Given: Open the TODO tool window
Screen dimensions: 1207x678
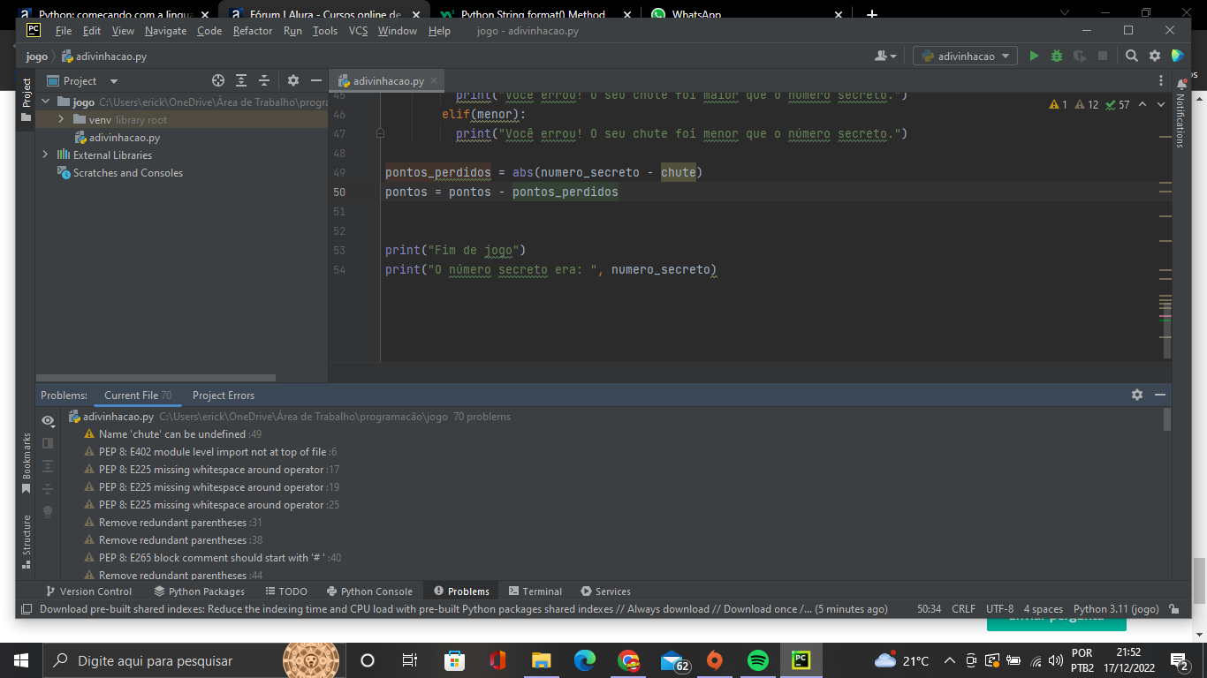Looking at the screenshot, I should (286, 591).
